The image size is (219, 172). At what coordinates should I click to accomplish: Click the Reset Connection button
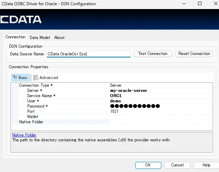coord(194,54)
